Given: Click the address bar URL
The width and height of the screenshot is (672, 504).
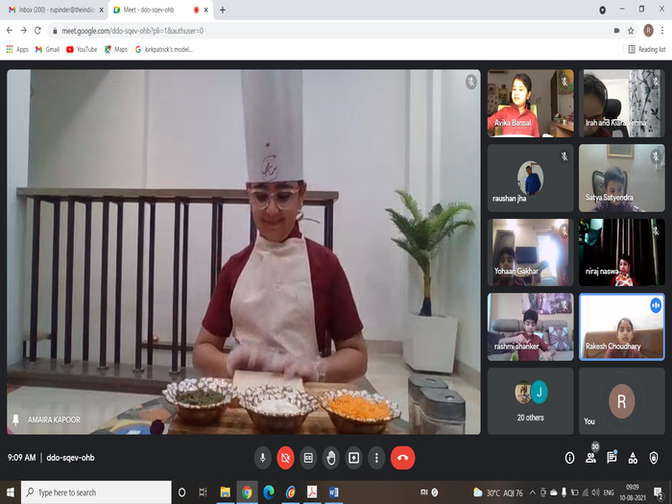Looking at the screenshot, I should click(x=132, y=31).
